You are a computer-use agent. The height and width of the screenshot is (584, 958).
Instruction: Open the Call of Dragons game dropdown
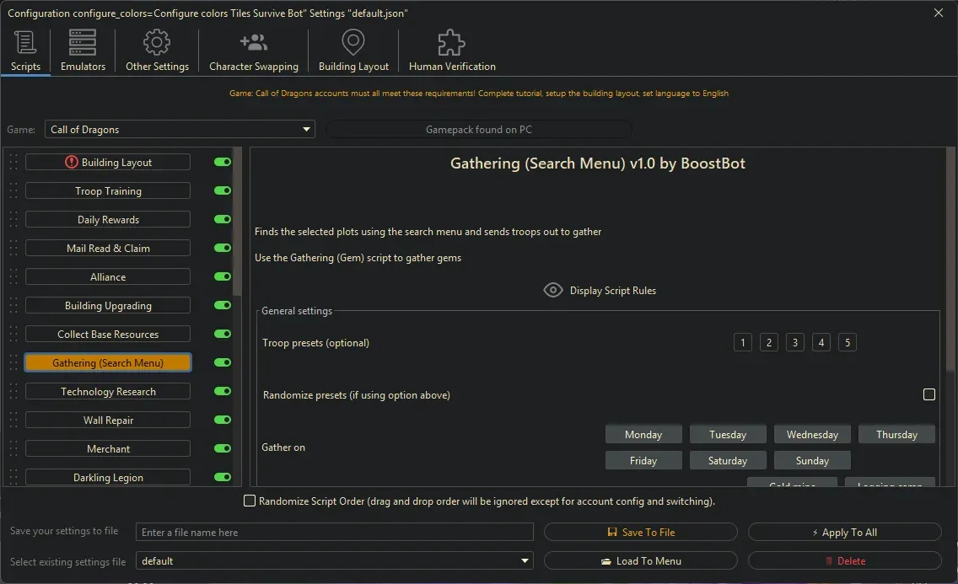tap(305, 128)
